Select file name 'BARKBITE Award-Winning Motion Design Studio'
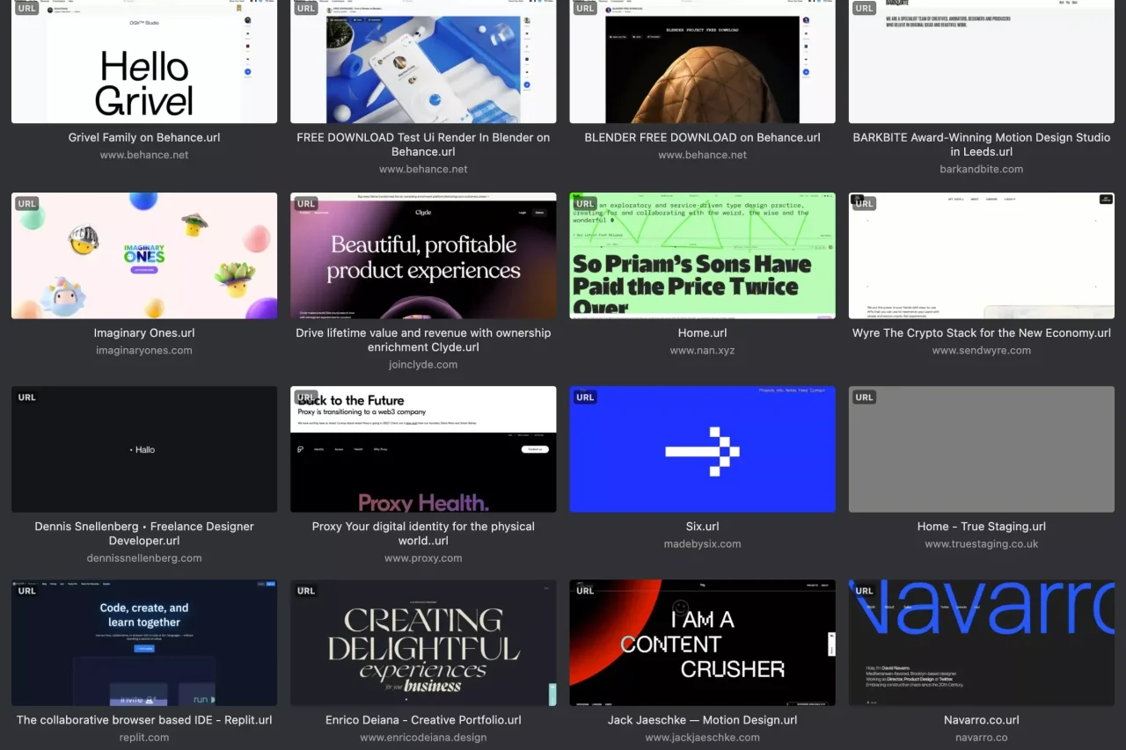 coord(982,144)
